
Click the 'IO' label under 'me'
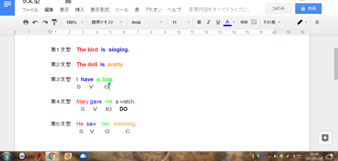click(109, 109)
